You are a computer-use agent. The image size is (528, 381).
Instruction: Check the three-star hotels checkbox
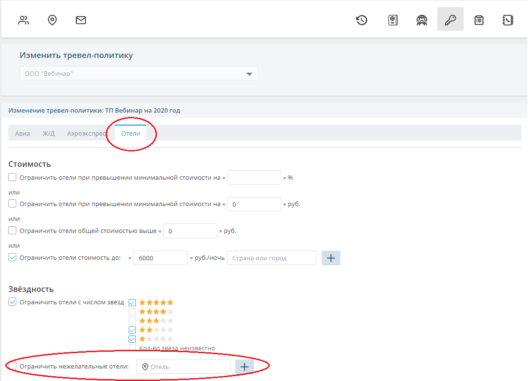point(132,321)
